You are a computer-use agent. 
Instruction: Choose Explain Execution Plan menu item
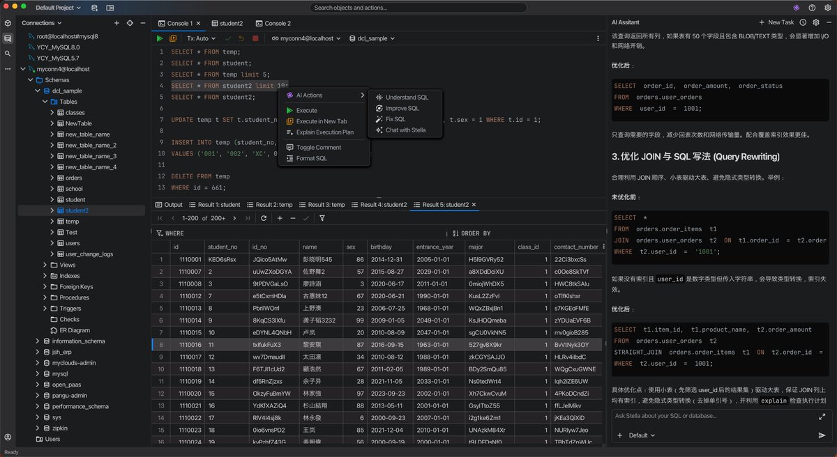tap(324, 132)
